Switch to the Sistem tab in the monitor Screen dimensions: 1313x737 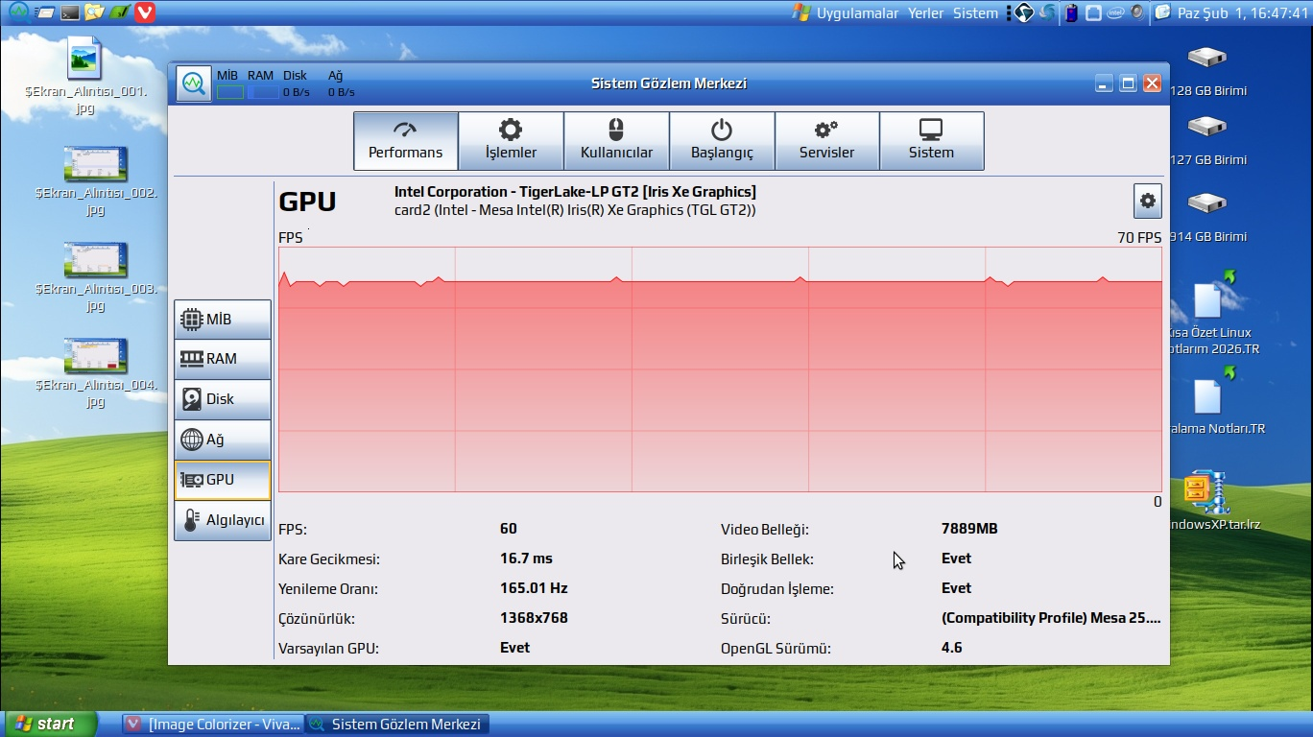coord(931,141)
